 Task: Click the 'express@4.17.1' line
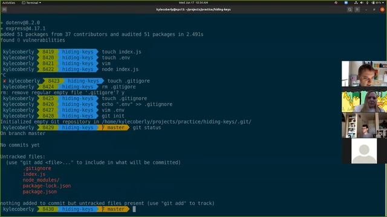(x=23, y=28)
